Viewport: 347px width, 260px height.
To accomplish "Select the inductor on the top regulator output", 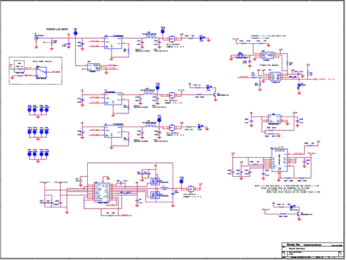I will pyautogui.click(x=151, y=38).
